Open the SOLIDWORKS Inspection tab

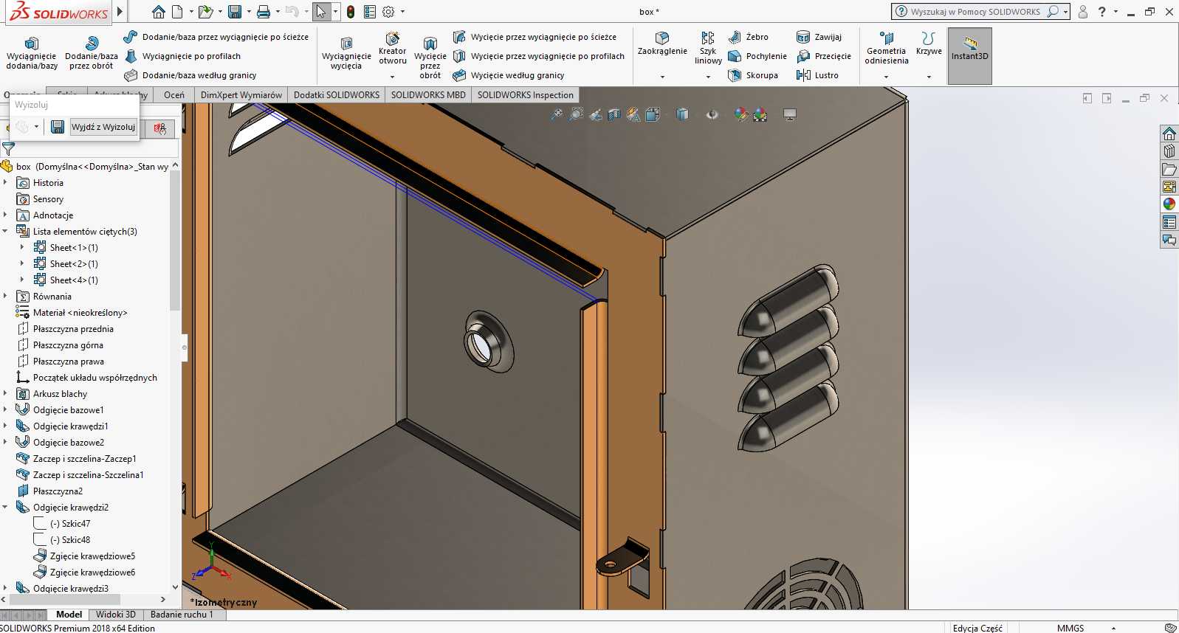(526, 95)
